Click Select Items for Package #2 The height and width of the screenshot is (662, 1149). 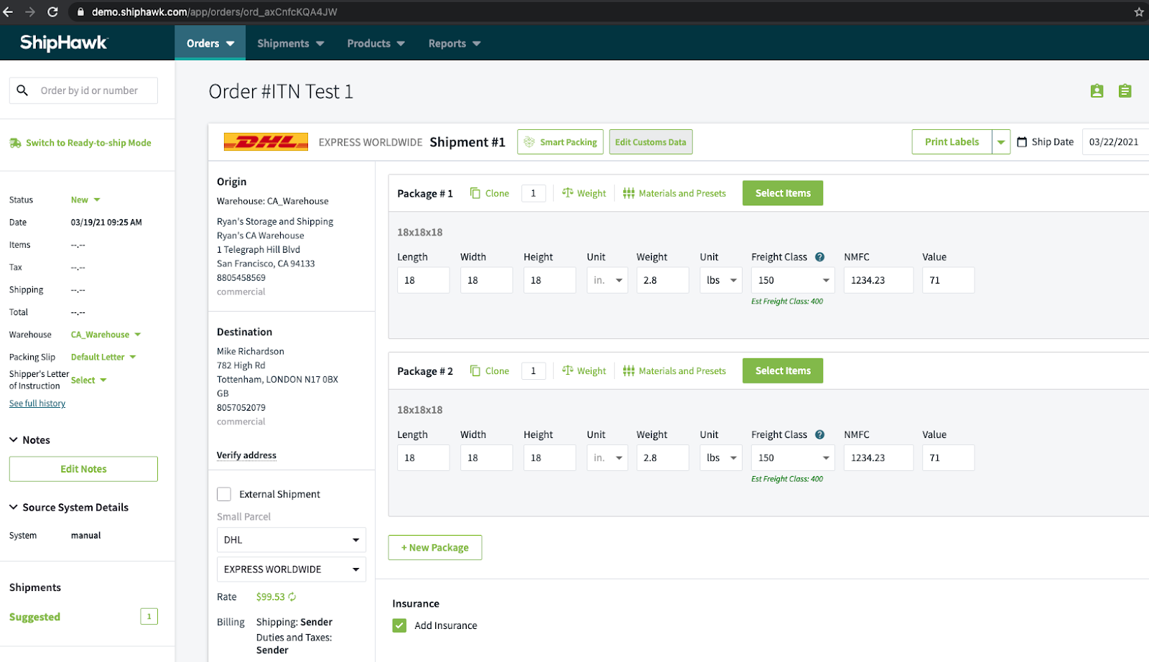tap(782, 370)
